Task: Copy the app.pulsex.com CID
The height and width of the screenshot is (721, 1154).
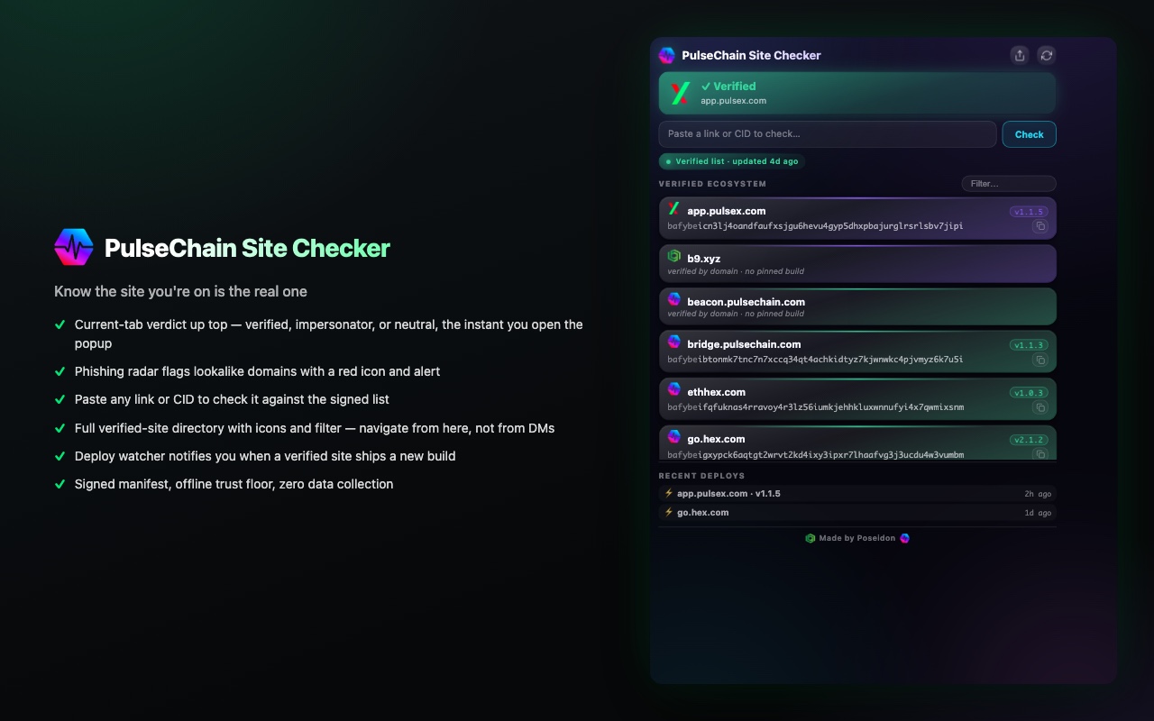Action: 1040,226
